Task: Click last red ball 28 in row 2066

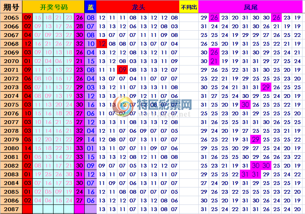Action: pyautogui.click(x=79, y=27)
